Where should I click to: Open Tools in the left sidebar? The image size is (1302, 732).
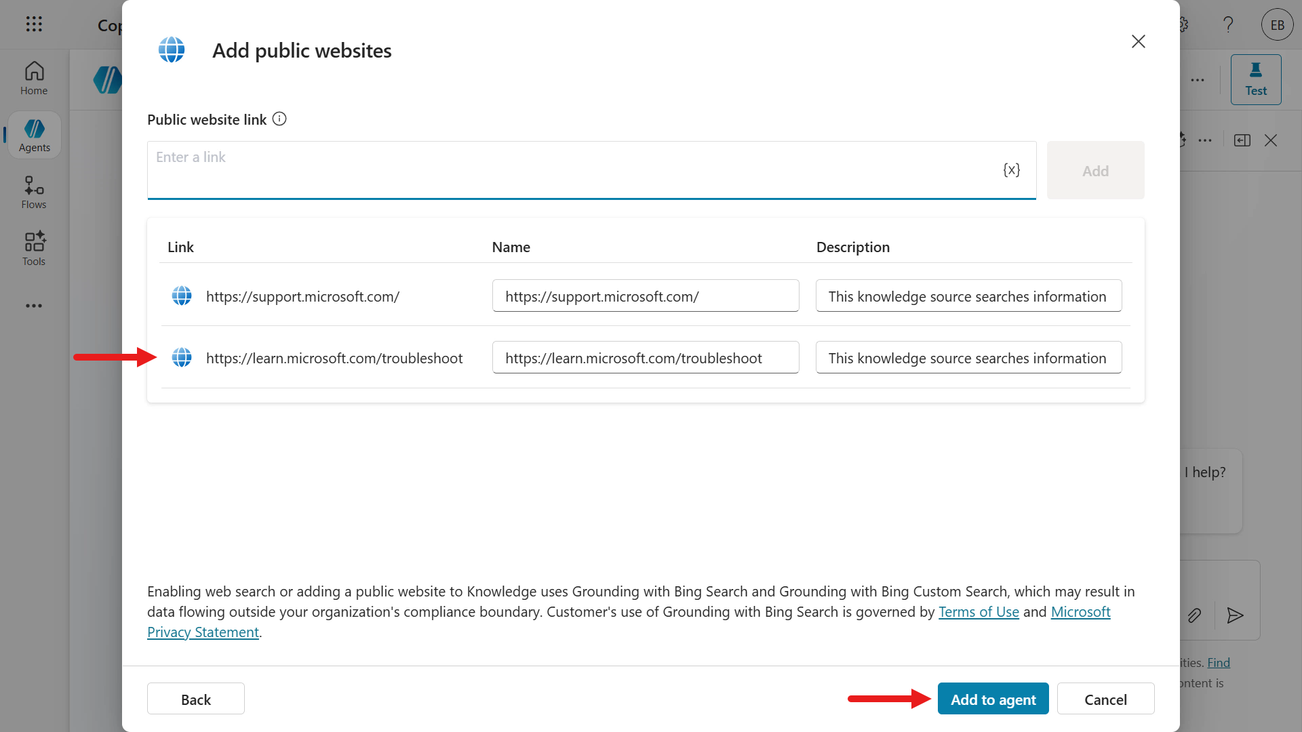[34, 248]
